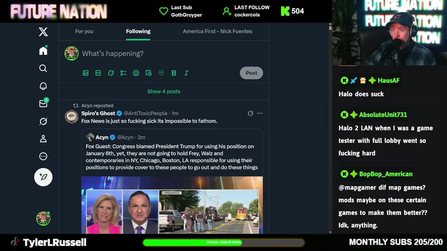447x251 pixels.
Task: Click Kick follower count 504
Action: coord(298,11)
